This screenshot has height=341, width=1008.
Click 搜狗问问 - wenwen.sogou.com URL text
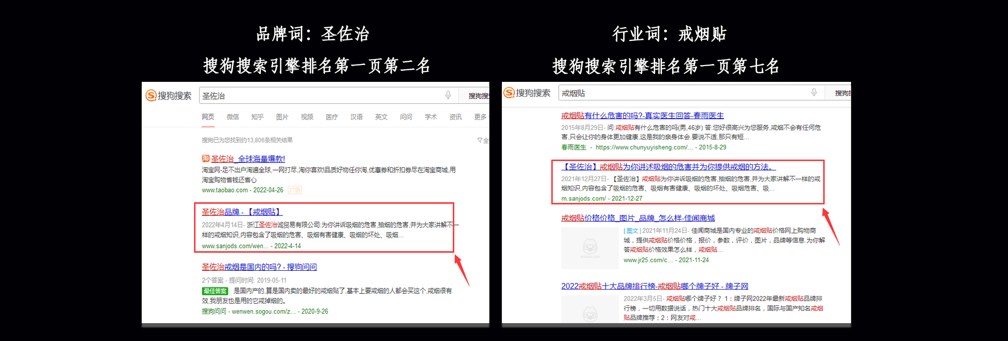pyautogui.click(x=249, y=312)
